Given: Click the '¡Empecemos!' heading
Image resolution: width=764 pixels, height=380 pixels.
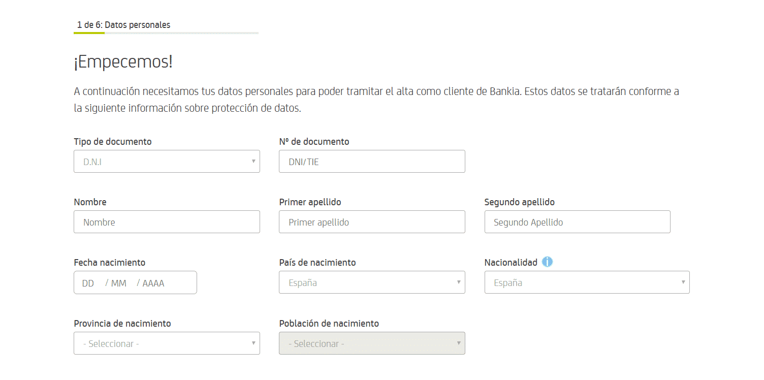Looking at the screenshot, I should pyautogui.click(x=123, y=62).
